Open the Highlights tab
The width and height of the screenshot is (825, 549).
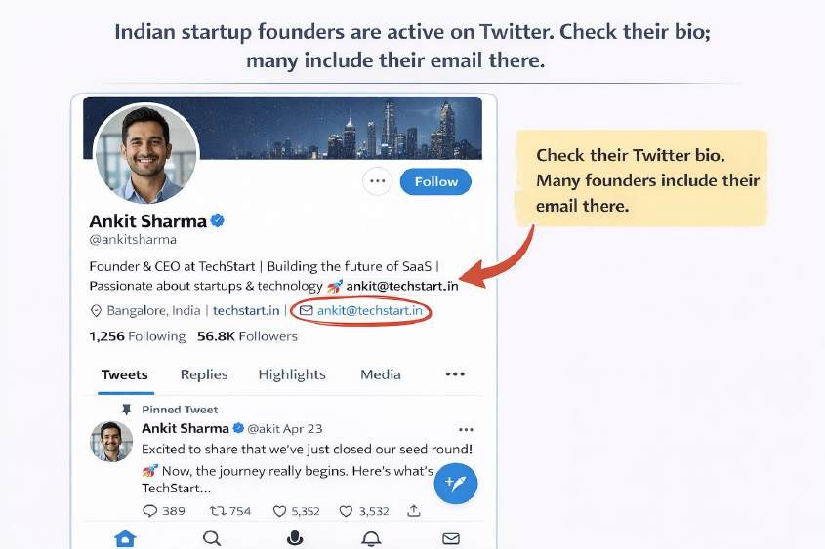click(292, 374)
